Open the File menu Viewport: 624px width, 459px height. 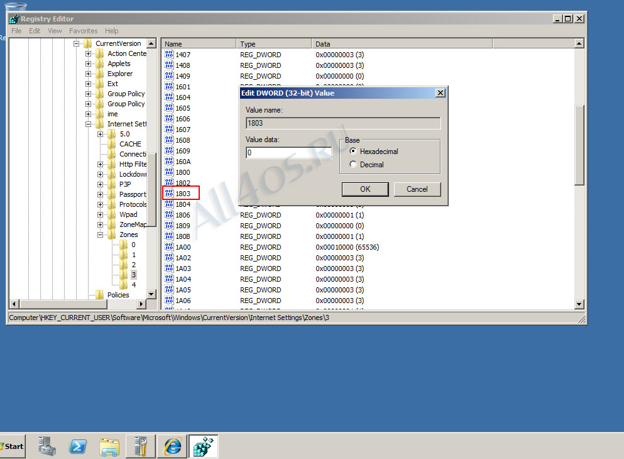pos(16,31)
